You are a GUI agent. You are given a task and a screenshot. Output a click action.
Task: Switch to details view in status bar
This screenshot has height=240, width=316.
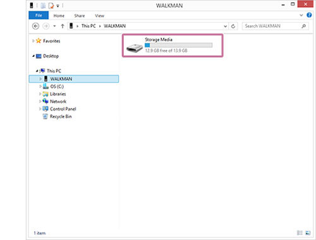(x=300, y=232)
